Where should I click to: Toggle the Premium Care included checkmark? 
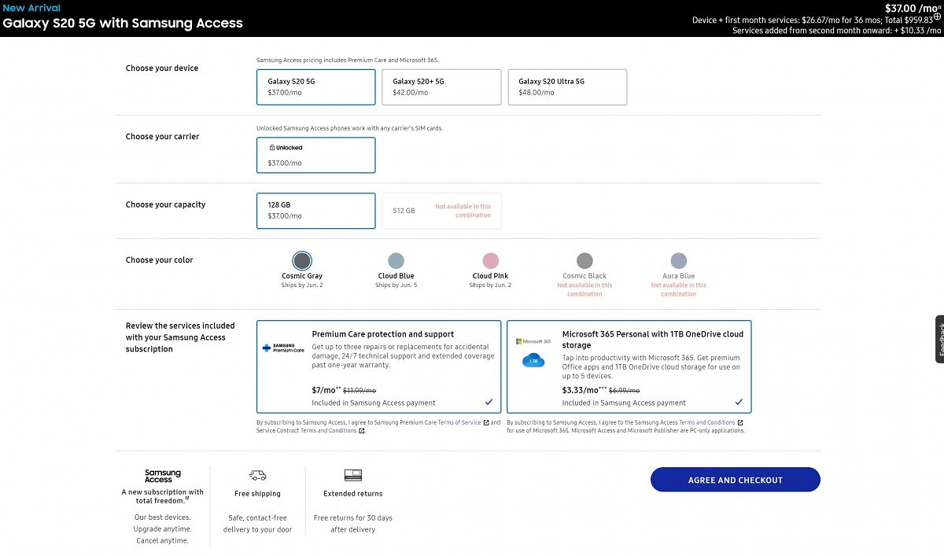489,402
